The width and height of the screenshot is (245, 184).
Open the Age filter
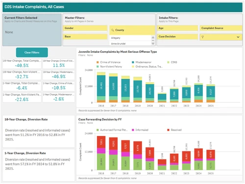pyautogui.click(x=177, y=28)
